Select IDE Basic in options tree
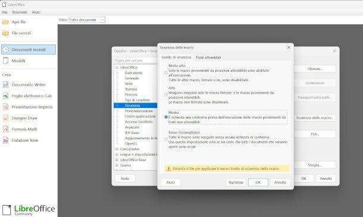Screen dimensions: 363x217 point(132,133)
